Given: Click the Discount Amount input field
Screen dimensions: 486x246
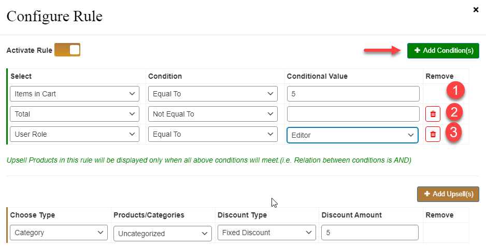Looking at the screenshot, I should 370,233.
